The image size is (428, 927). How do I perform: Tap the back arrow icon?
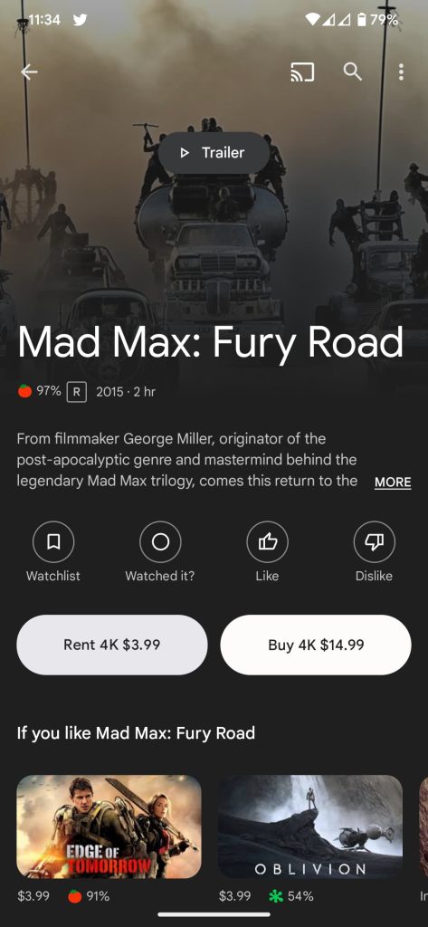click(29, 72)
